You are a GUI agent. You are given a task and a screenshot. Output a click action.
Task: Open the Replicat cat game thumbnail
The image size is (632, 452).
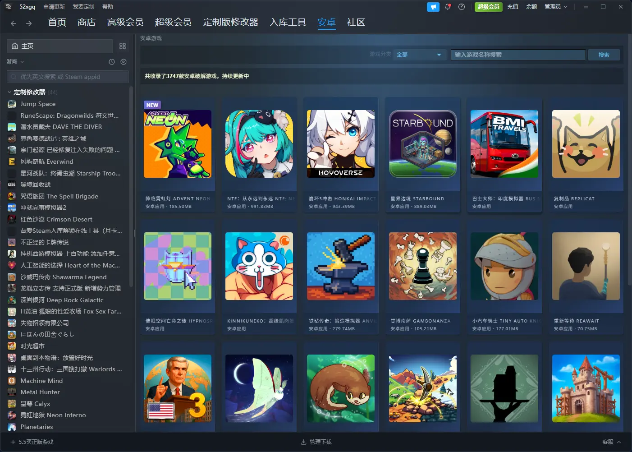click(586, 144)
